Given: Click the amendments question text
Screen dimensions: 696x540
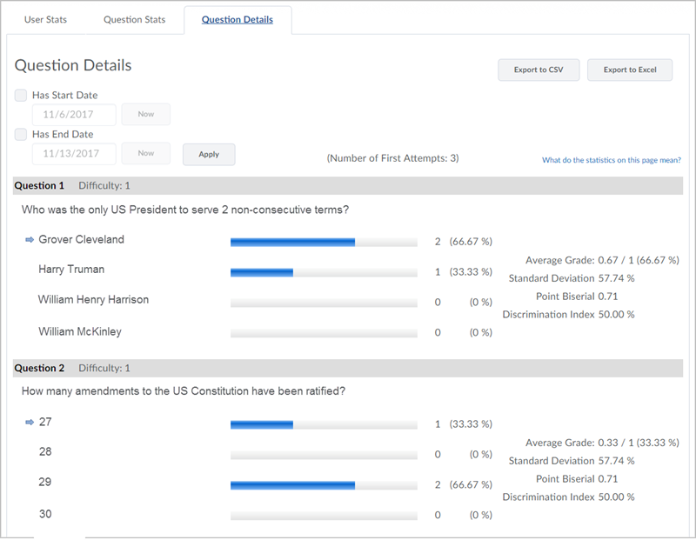Looking at the screenshot, I should (x=184, y=391).
